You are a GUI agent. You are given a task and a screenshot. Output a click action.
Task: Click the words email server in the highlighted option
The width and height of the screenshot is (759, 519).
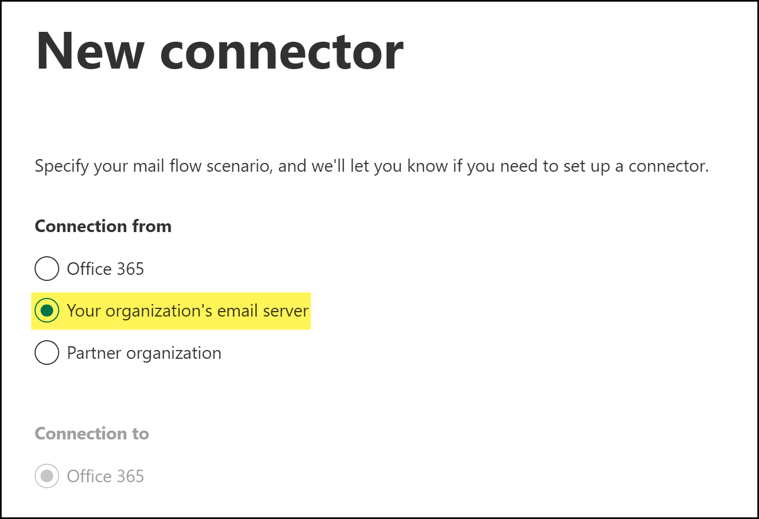pos(263,311)
